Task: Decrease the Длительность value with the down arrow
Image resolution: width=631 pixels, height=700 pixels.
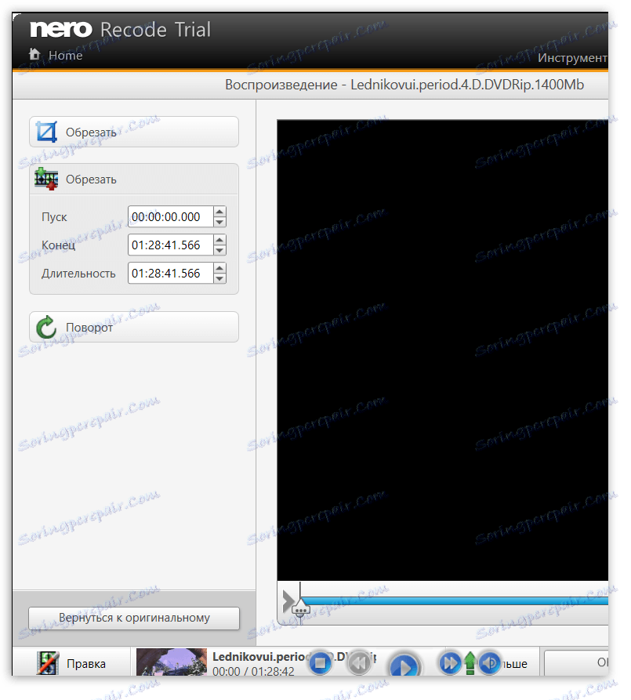Action: (x=219, y=278)
